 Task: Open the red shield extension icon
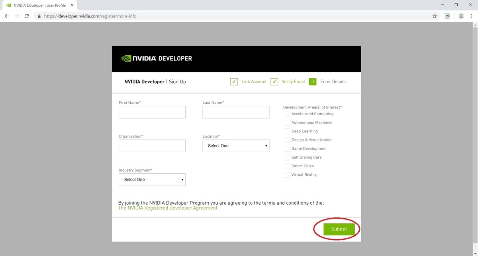[447, 16]
